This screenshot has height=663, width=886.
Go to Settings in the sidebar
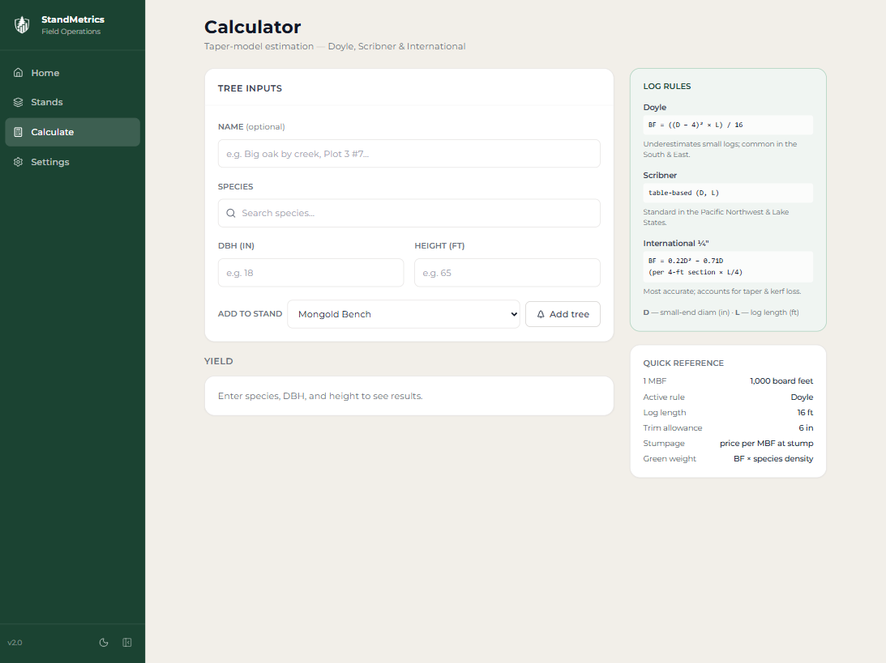coord(50,162)
